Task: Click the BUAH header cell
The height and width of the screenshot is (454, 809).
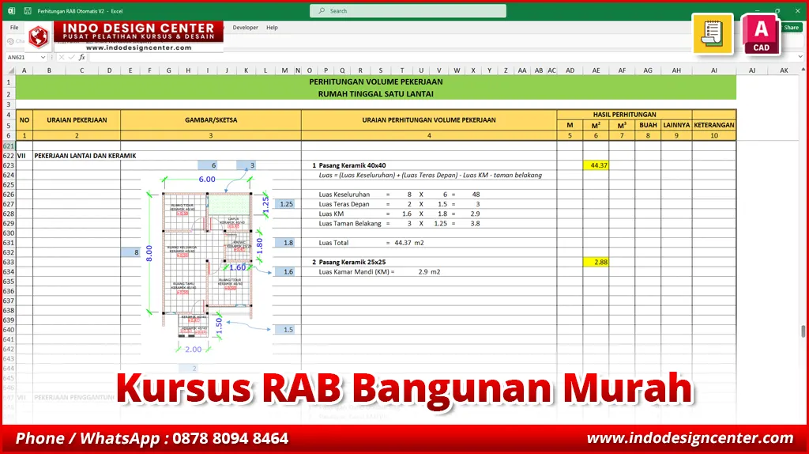Action: (648, 125)
